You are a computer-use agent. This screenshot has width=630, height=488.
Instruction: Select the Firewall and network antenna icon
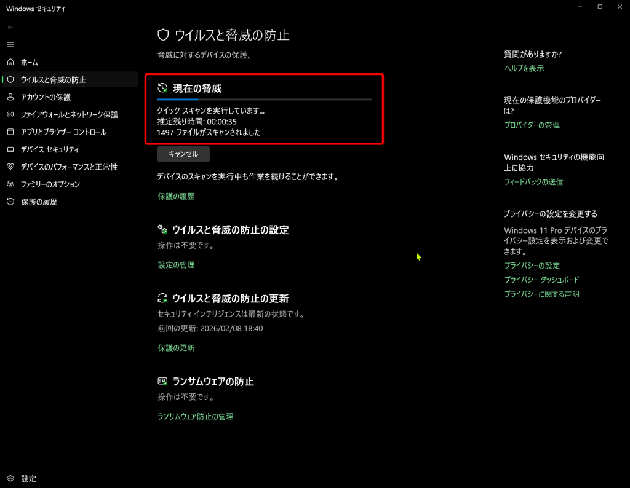click(10, 114)
